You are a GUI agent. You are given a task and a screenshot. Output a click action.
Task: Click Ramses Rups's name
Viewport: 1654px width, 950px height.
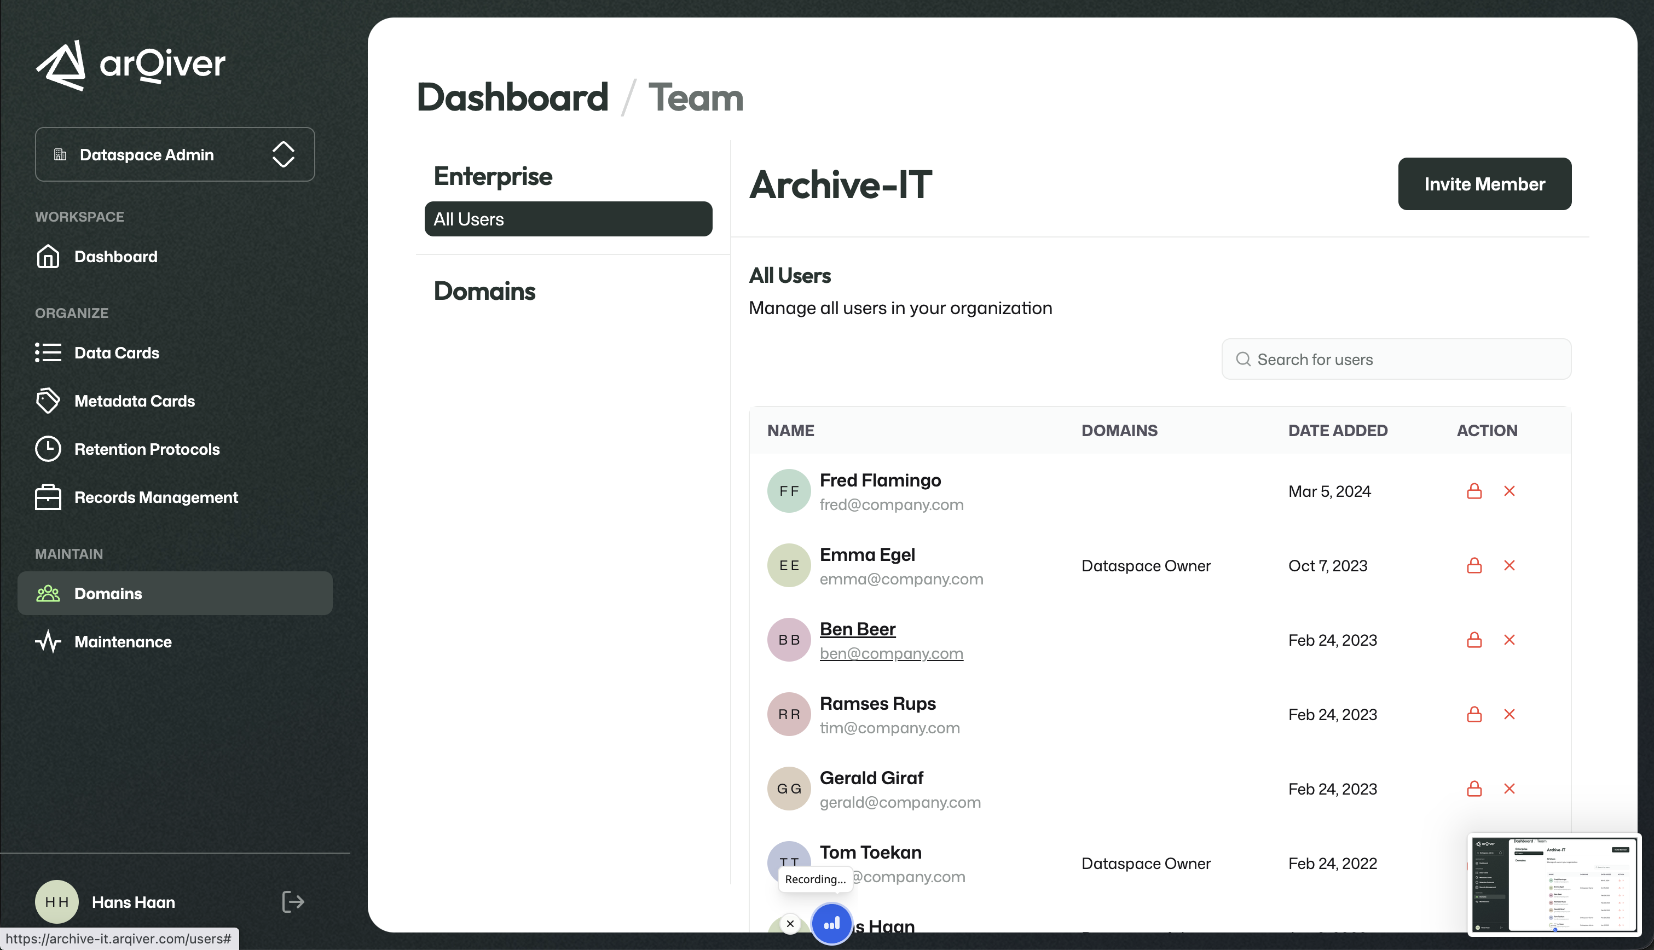(877, 703)
